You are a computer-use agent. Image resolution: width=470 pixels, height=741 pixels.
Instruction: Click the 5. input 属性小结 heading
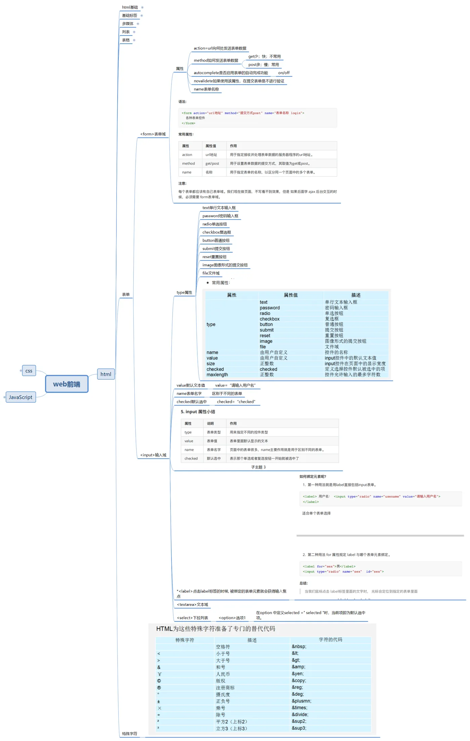(198, 412)
